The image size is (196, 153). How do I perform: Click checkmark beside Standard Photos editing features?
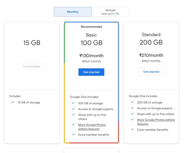(132, 119)
